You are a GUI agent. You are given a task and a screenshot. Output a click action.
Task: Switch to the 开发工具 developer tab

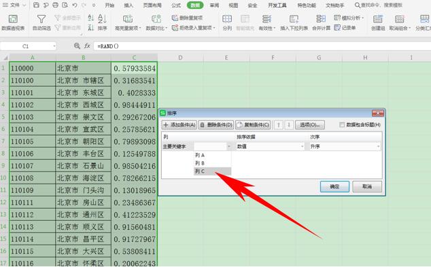click(277, 5)
